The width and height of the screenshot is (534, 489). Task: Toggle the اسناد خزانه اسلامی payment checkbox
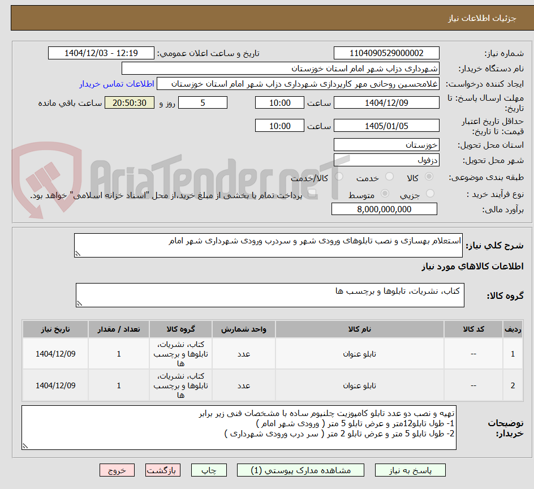click(312, 194)
